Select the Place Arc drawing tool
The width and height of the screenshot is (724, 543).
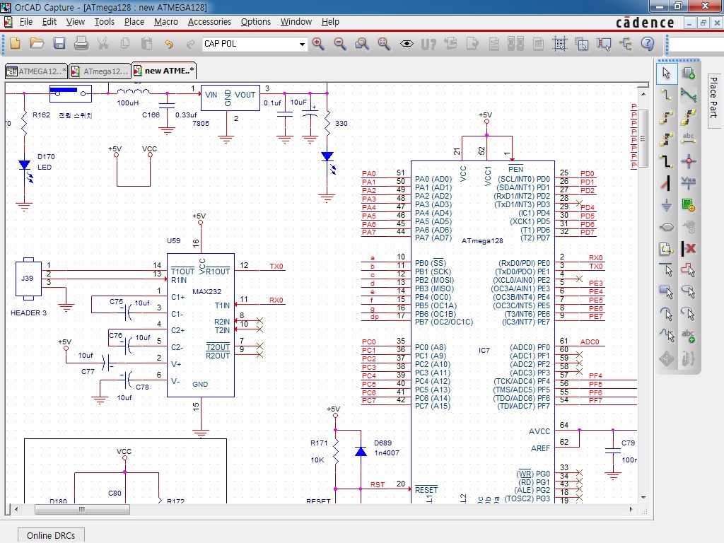[666, 314]
